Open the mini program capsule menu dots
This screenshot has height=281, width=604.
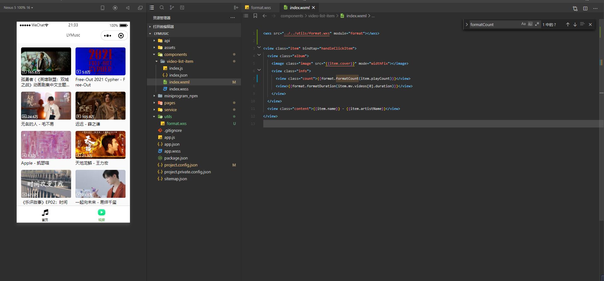108,35
